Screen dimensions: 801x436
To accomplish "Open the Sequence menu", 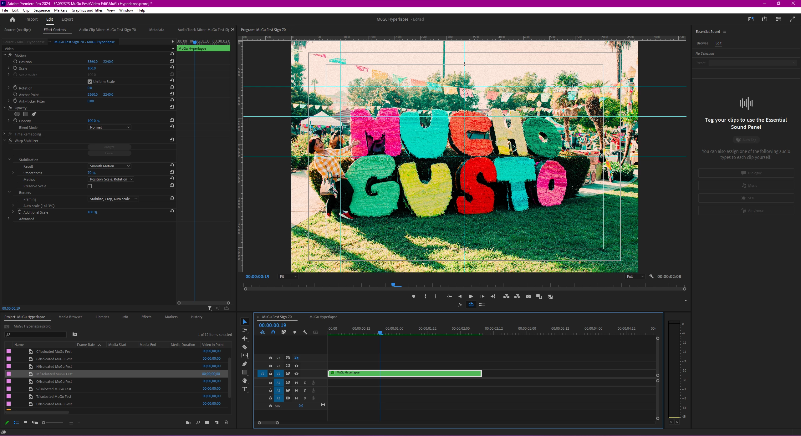I will click(x=42, y=10).
